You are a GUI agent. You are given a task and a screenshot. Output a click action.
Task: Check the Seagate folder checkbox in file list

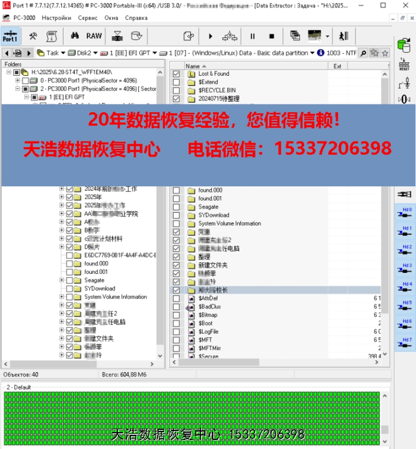point(176,207)
